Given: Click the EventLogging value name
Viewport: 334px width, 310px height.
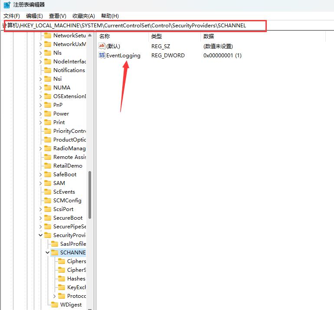Looking at the screenshot, I should click(x=123, y=56).
